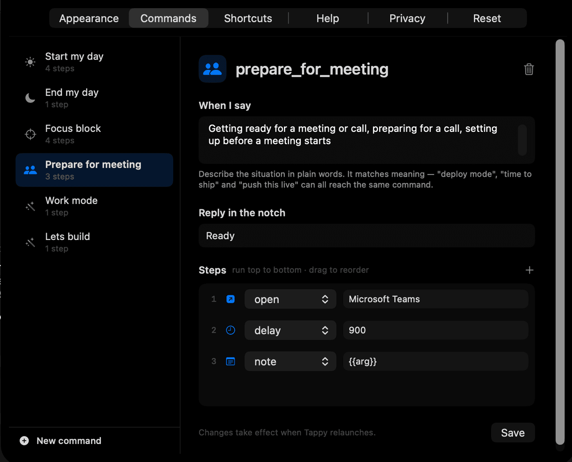Viewport: 572px width, 462px height.
Task: Save the command changes
Action: click(513, 433)
